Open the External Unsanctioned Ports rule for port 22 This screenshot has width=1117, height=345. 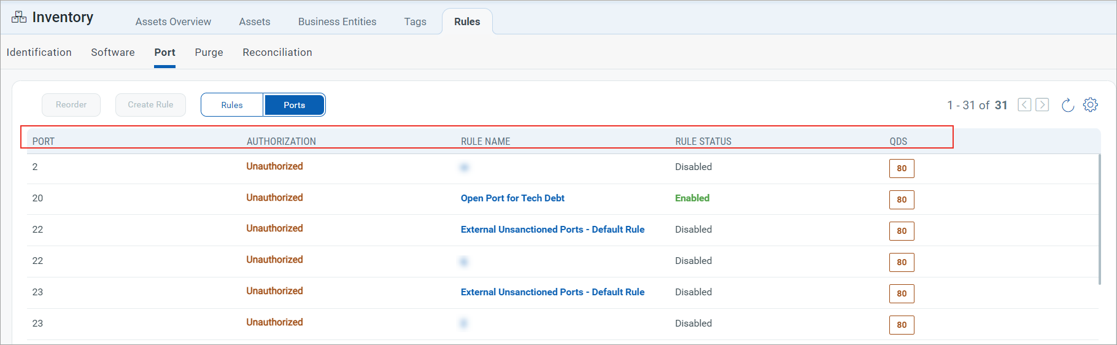pyautogui.click(x=552, y=230)
